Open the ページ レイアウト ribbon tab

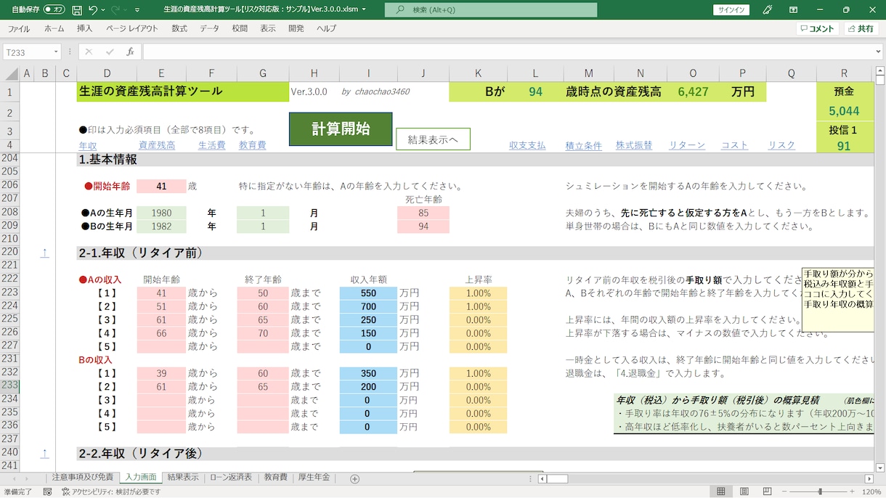click(x=132, y=28)
